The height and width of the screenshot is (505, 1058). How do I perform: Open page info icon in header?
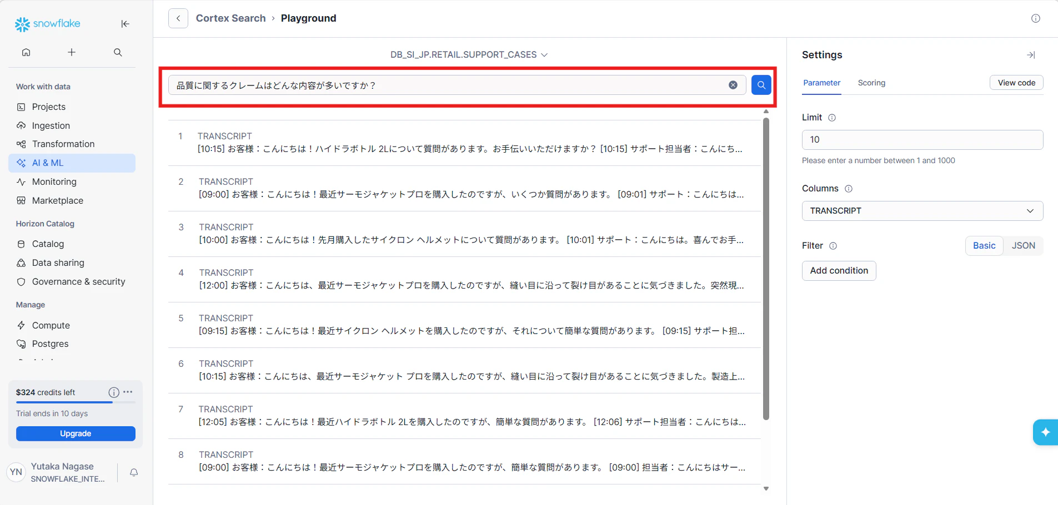click(x=1036, y=18)
